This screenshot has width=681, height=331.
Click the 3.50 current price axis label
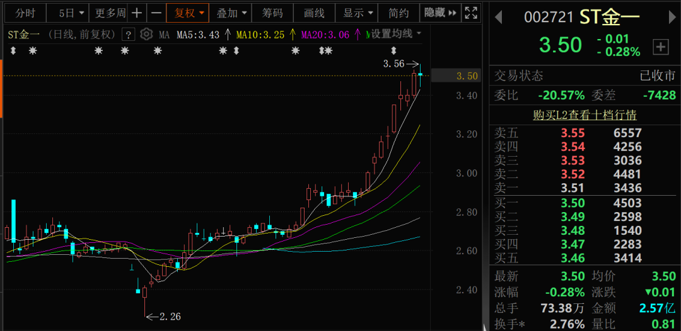[x=467, y=76]
